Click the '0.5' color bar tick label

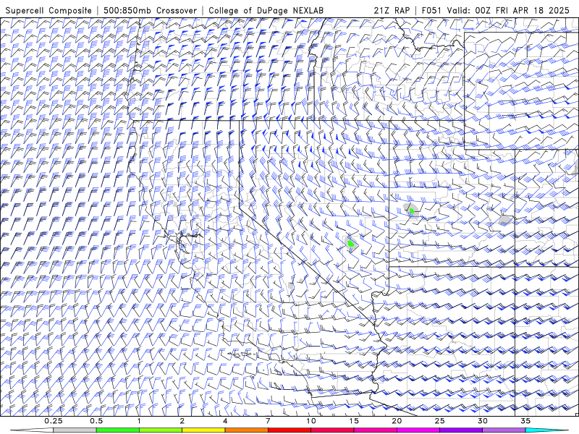click(x=96, y=421)
